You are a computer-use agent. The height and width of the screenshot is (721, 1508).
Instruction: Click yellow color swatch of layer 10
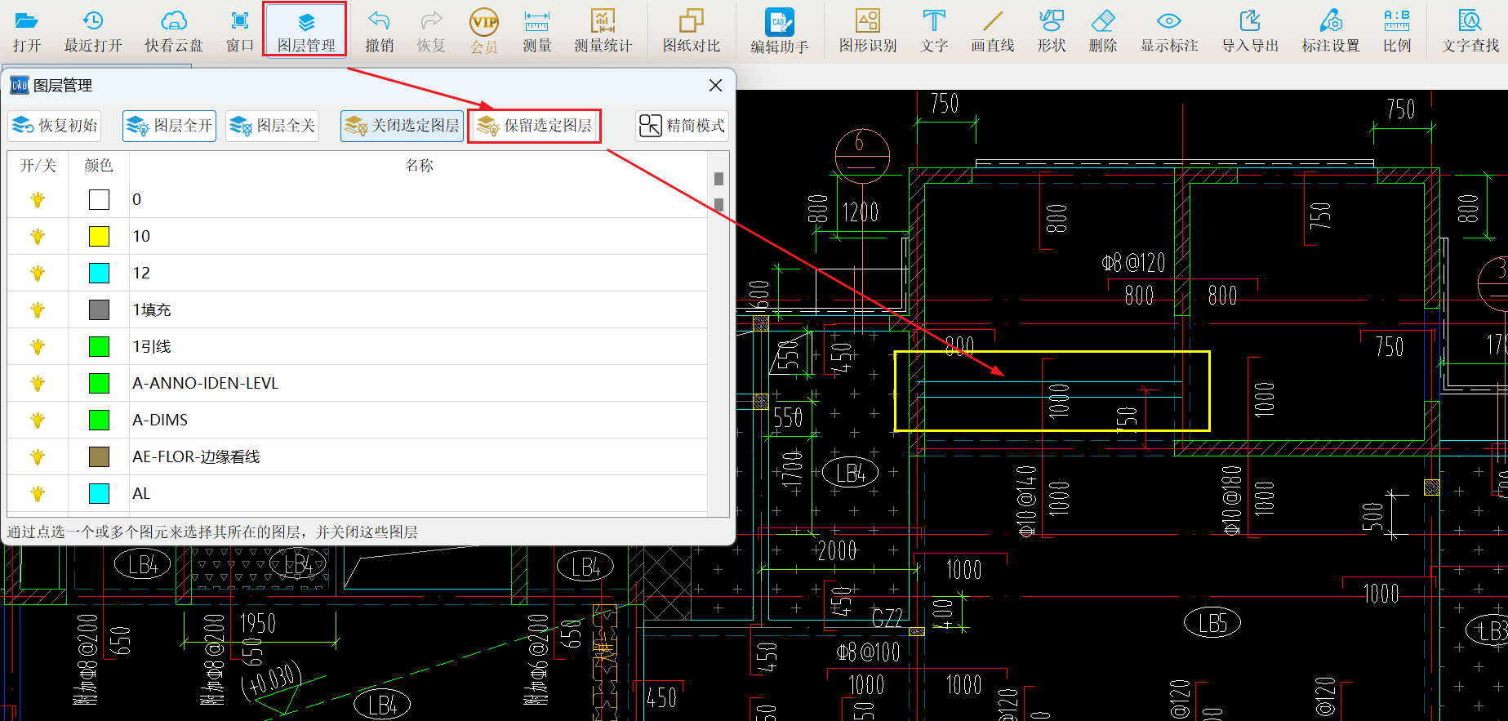point(99,236)
